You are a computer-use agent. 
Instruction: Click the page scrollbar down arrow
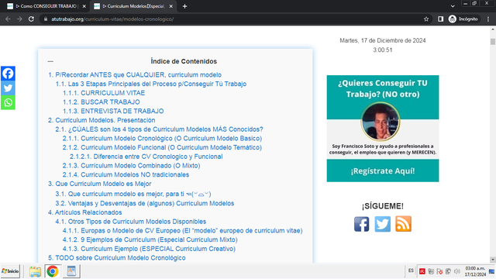(493, 260)
